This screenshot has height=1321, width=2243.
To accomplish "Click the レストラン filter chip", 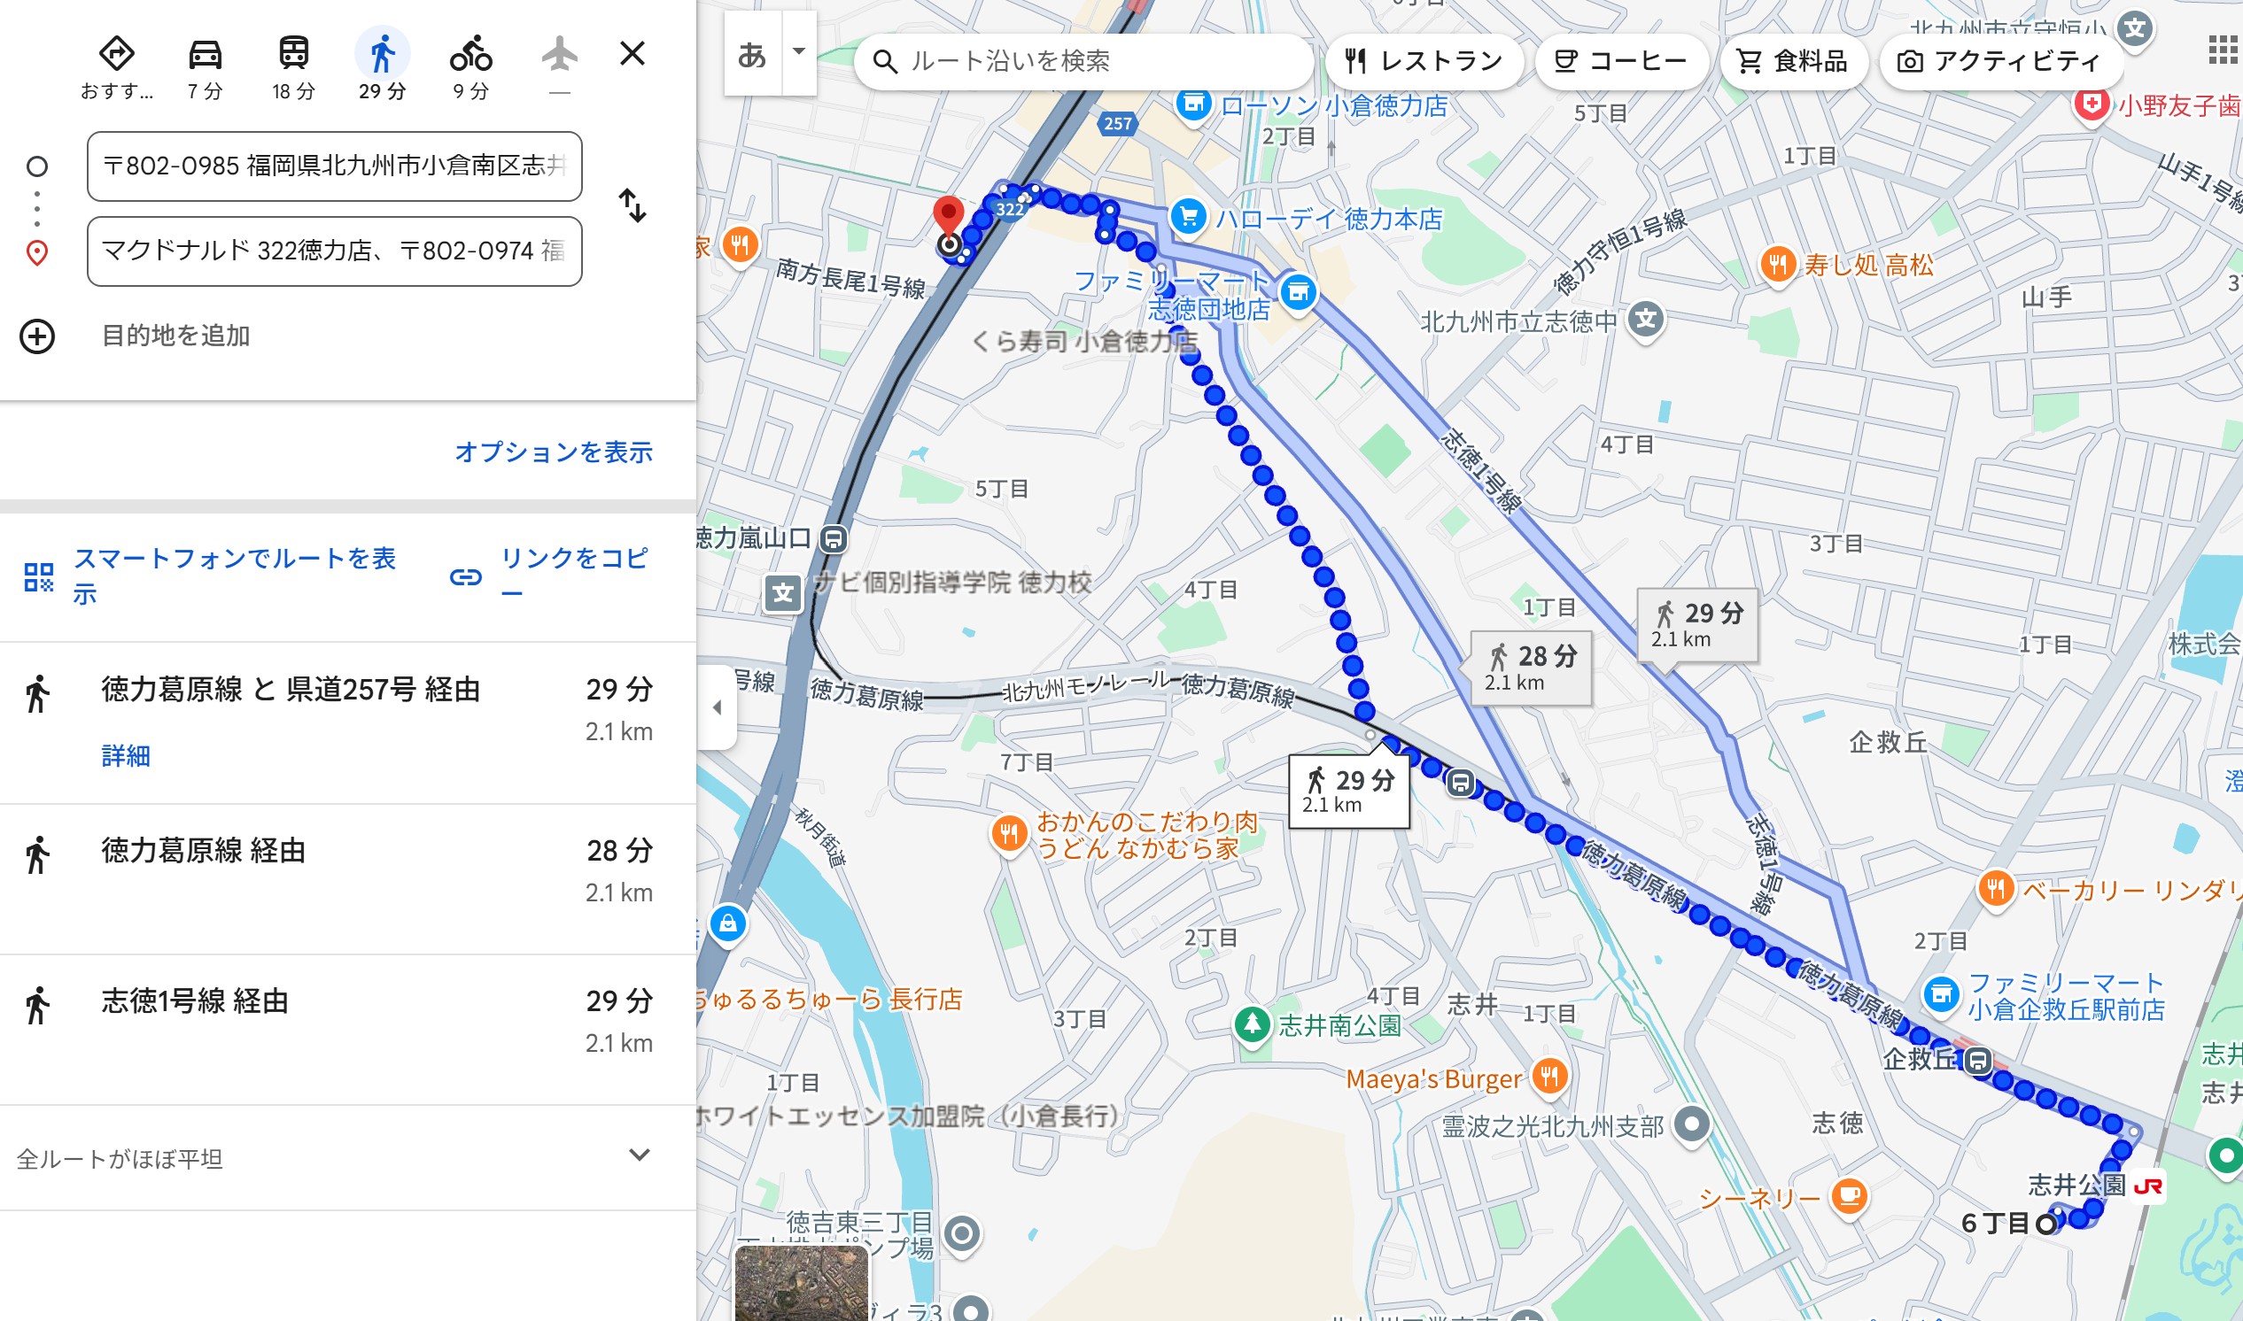I will point(1425,60).
